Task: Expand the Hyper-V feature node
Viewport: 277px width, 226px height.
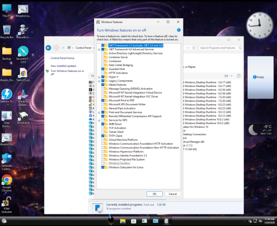Action: [99, 77]
